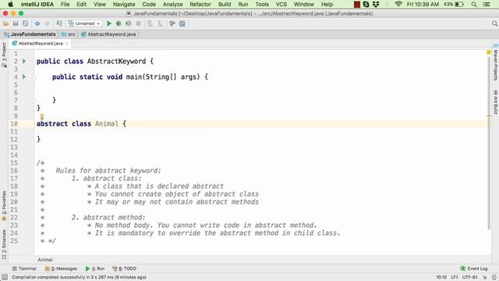Open the Unnamed run configuration dropdown
The image size is (499, 281).
84,23
